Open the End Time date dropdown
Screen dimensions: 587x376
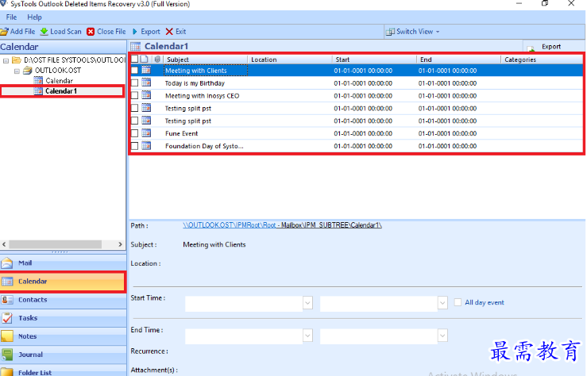(x=307, y=336)
